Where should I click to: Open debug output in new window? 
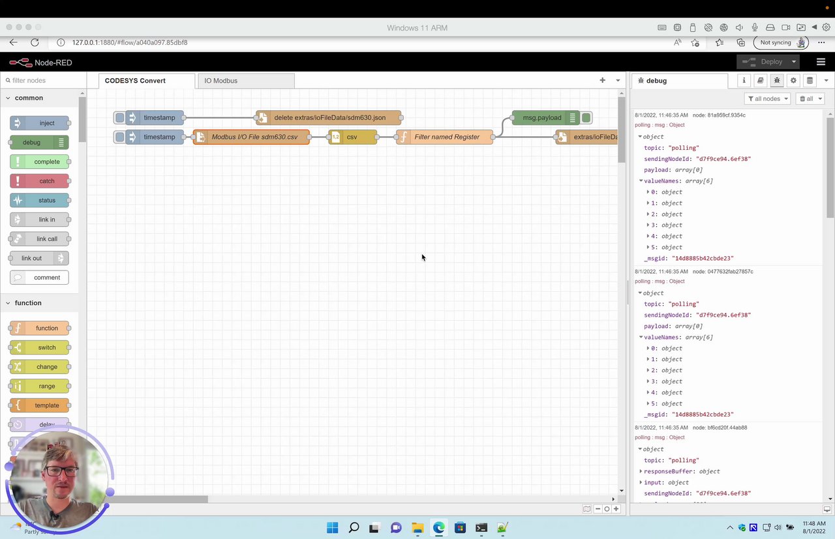827,509
